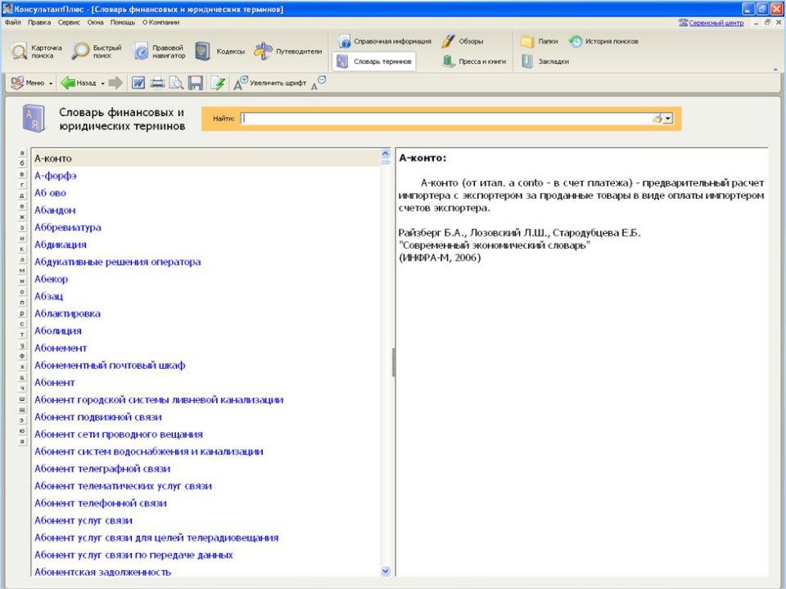
Task: Clear search with eraser icon
Action: (657, 119)
